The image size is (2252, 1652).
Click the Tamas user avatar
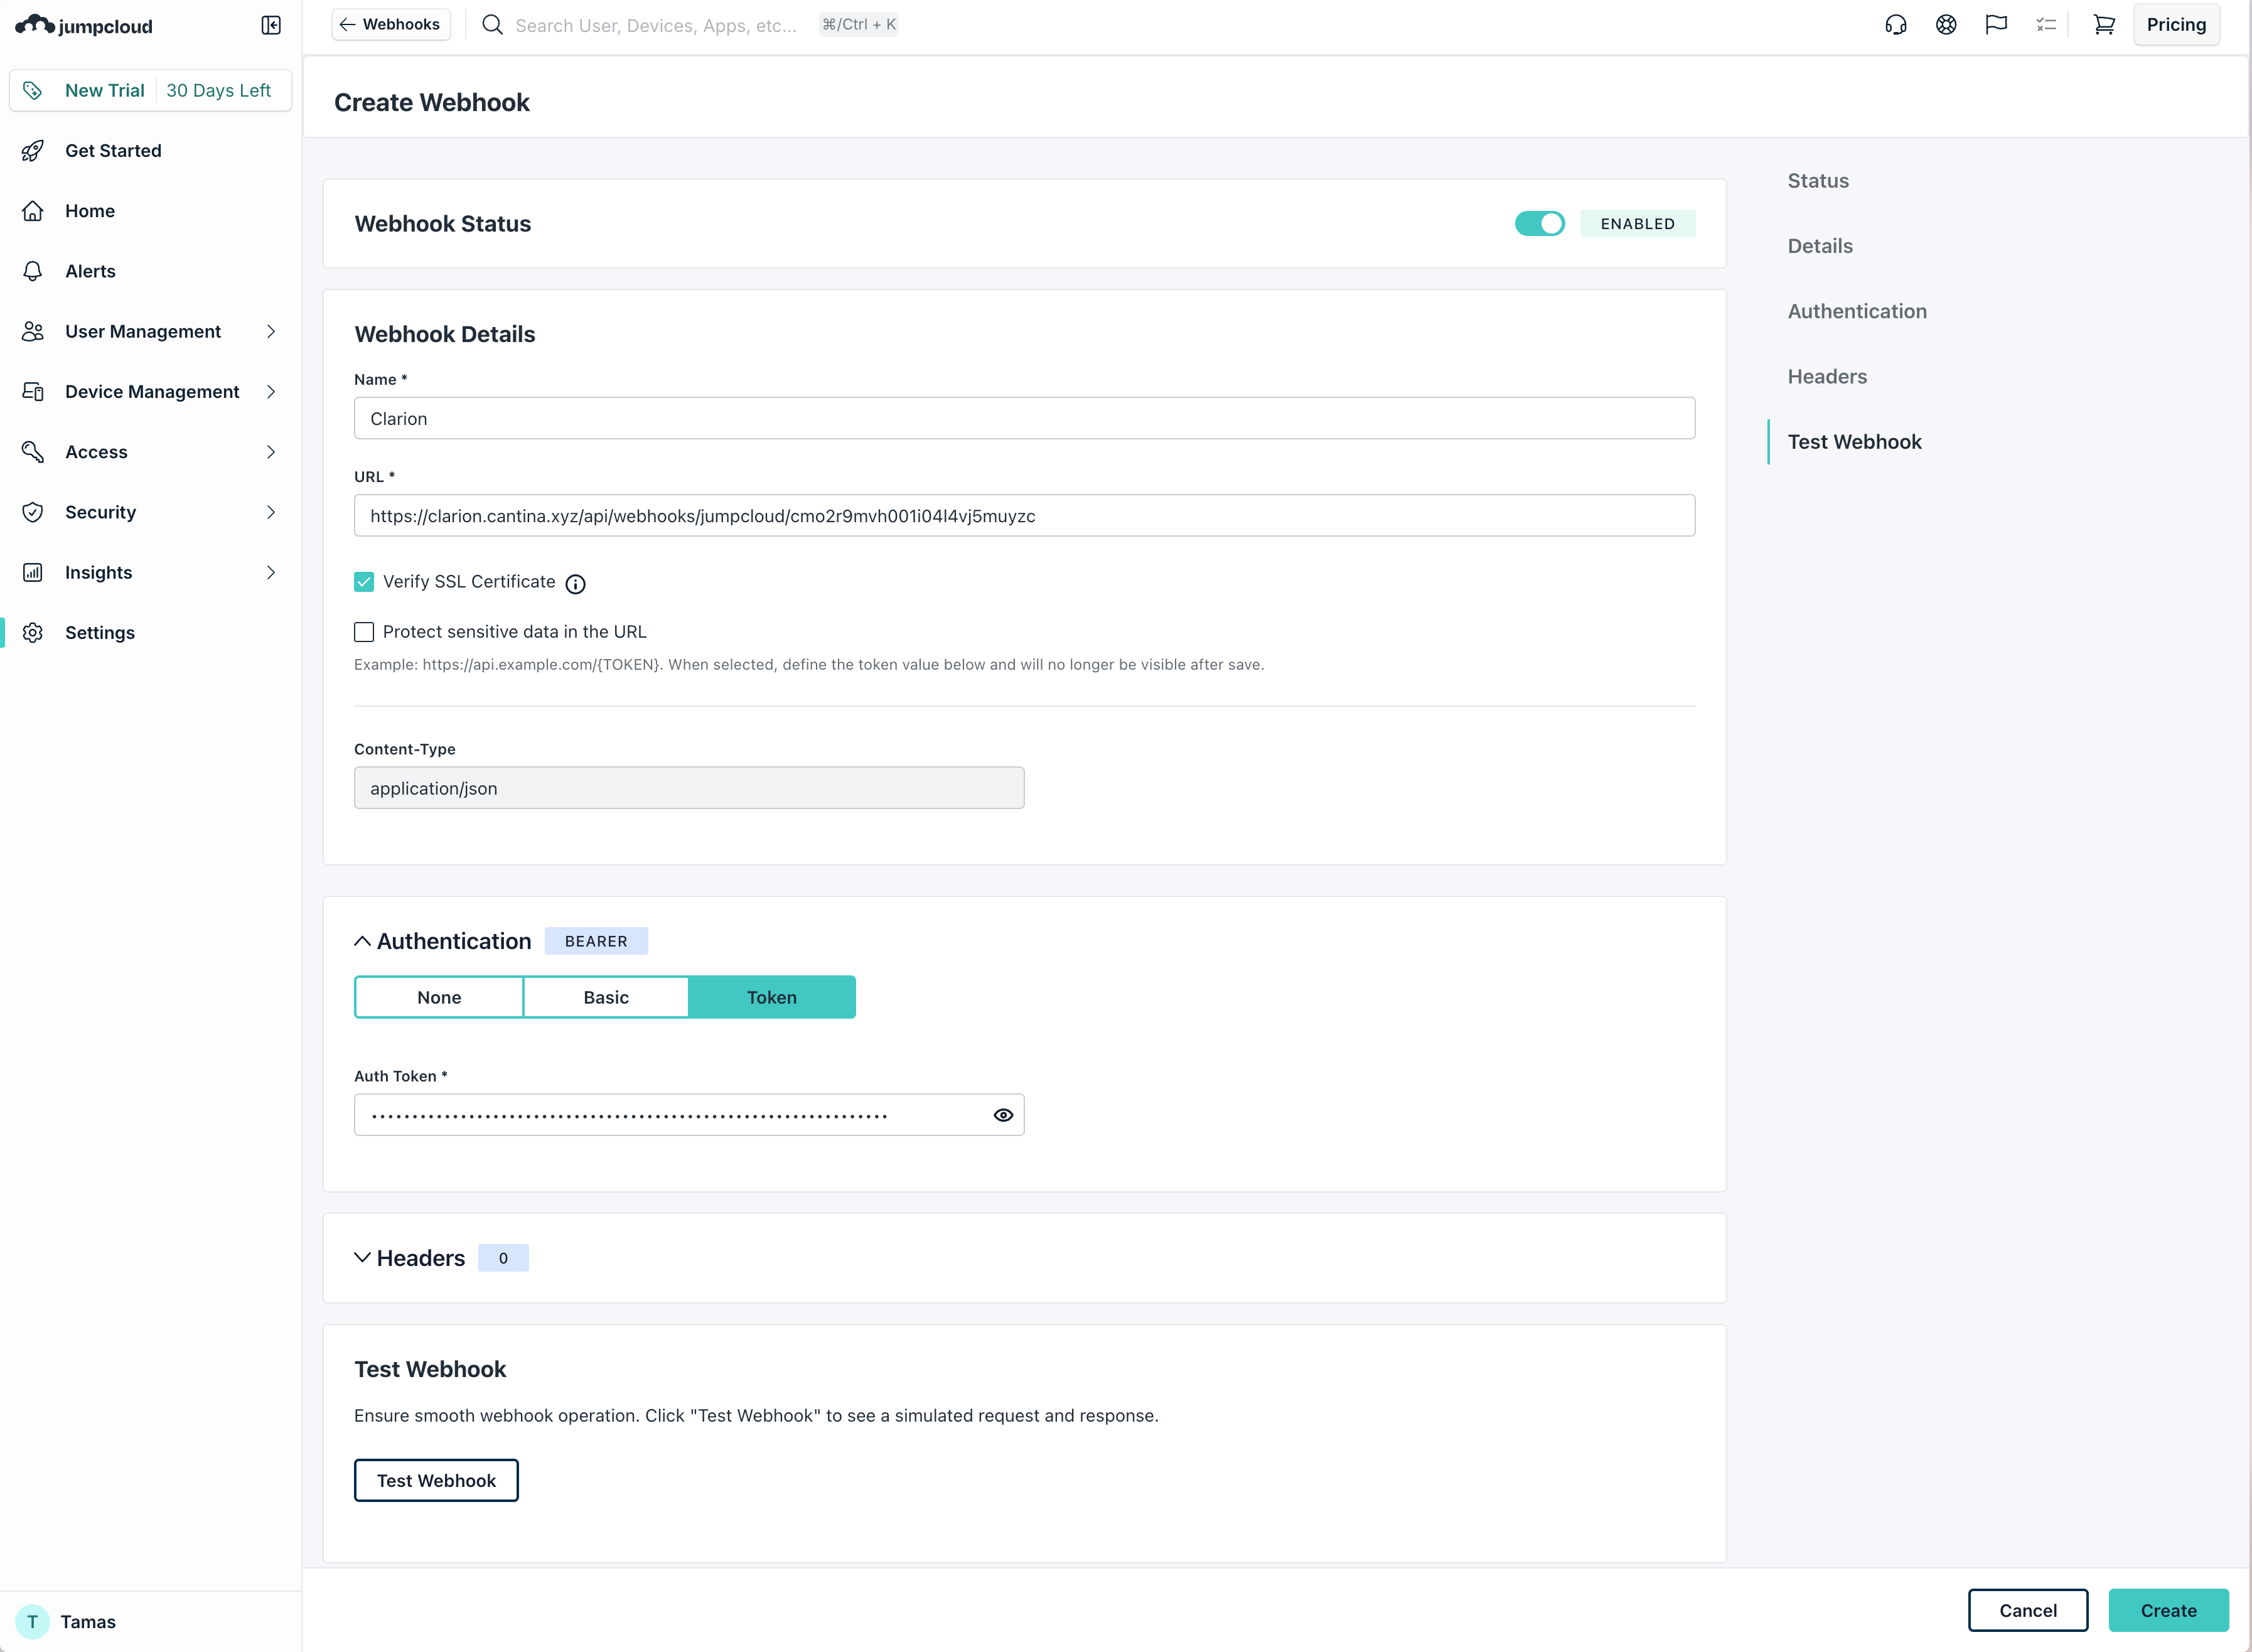(32, 1622)
